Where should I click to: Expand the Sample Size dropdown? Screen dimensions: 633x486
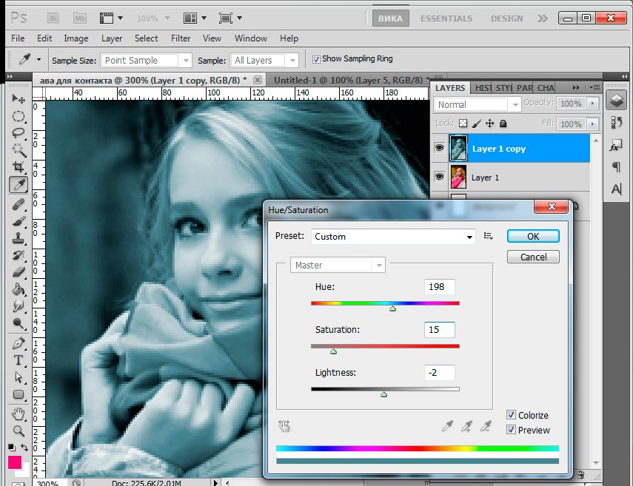pyautogui.click(x=146, y=61)
